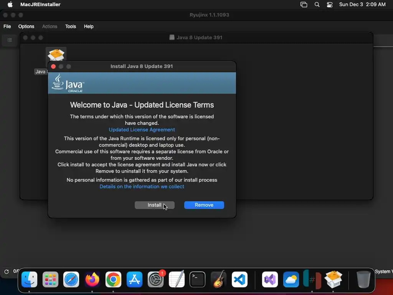Click the list view toggle in Ryujinx
The width and height of the screenshot is (393, 295).
tap(10, 40)
